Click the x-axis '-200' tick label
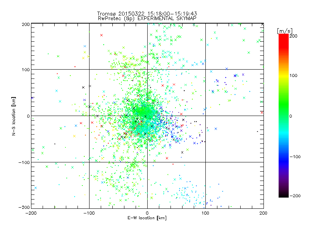The height and width of the screenshot is (232, 310). (x=31, y=213)
